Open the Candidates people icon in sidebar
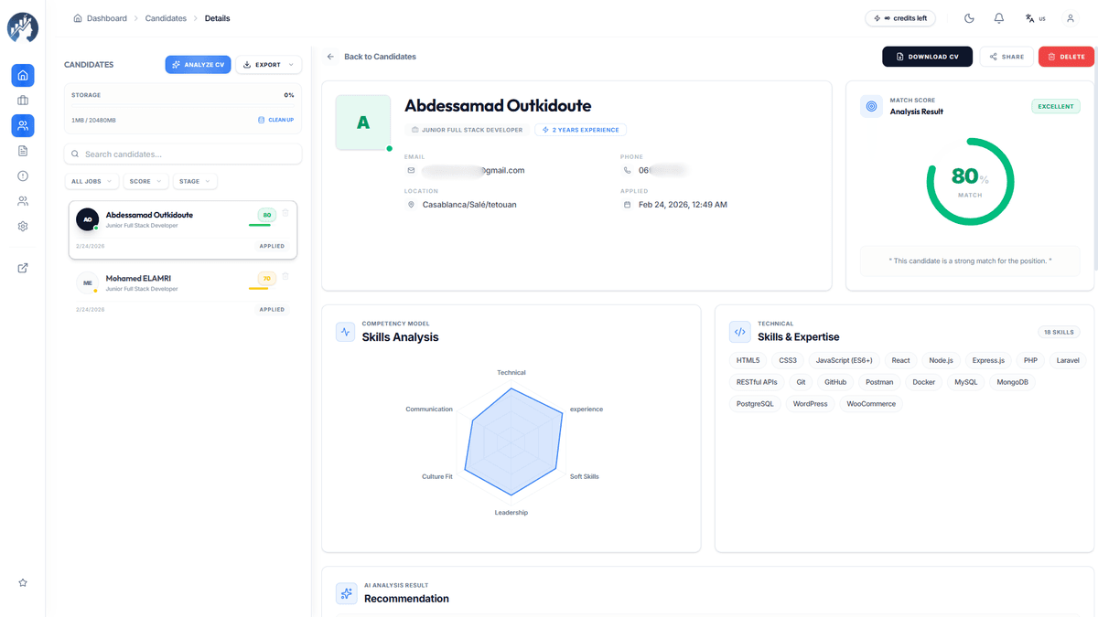This screenshot has width=1098, height=617. coord(22,125)
